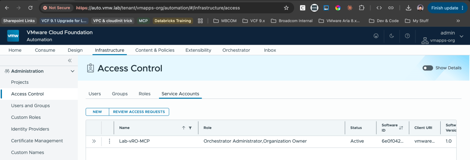Open Databricks Training bookmark
470x160 pixels.
173,21
